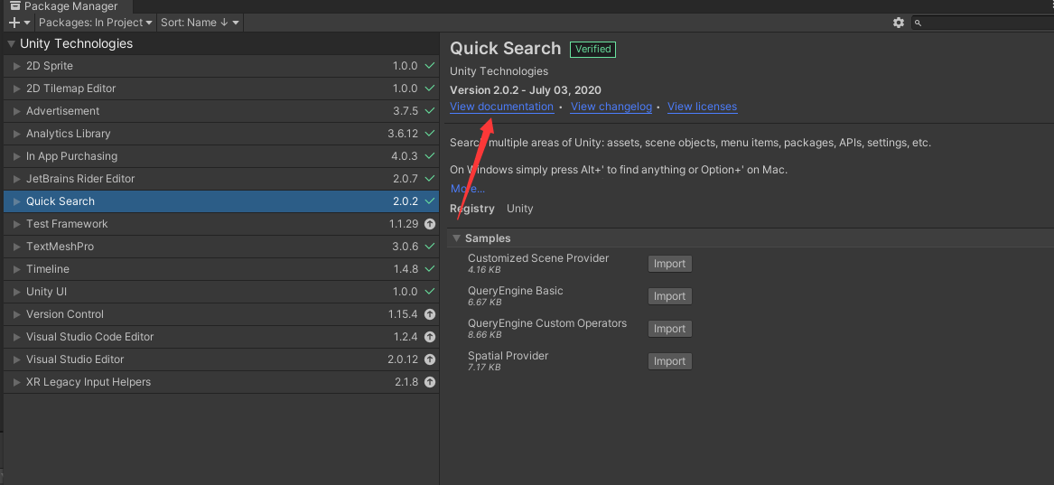Click installed checkmark for Analytics Library
The image size is (1054, 485).
(x=430, y=134)
